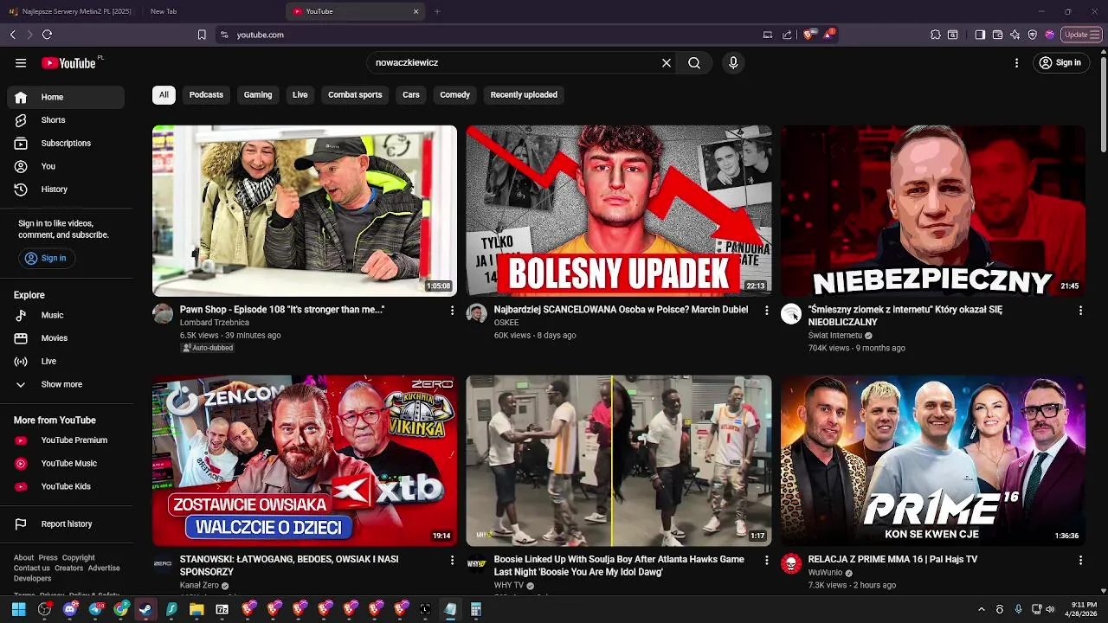Open three-dot menu for PRIME MMA 16 video
The image size is (1108, 623).
coord(1080,560)
